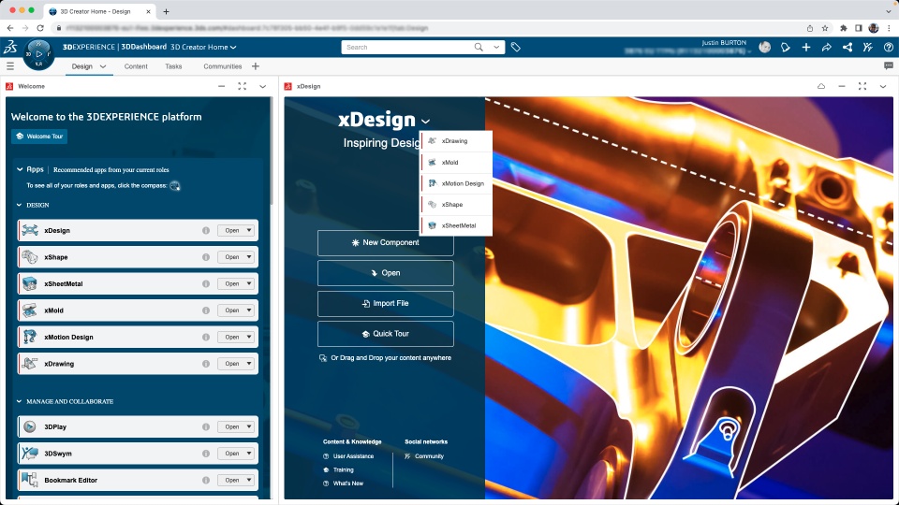Open the 3D Creator Home dashboard dropdown

[233, 48]
